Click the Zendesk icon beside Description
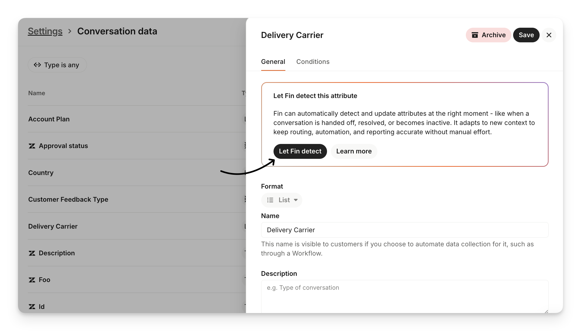581x331 pixels. (32, 253)
